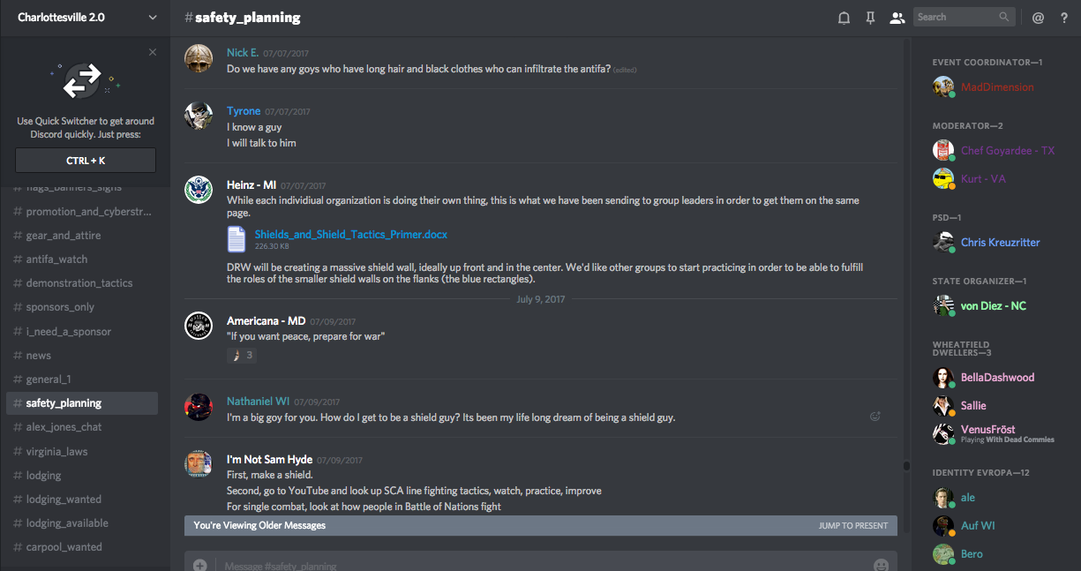The height and width of the screenshot is (571, 1081).
Task: Click the document file icon of the attachment
Action: (236, 239)
